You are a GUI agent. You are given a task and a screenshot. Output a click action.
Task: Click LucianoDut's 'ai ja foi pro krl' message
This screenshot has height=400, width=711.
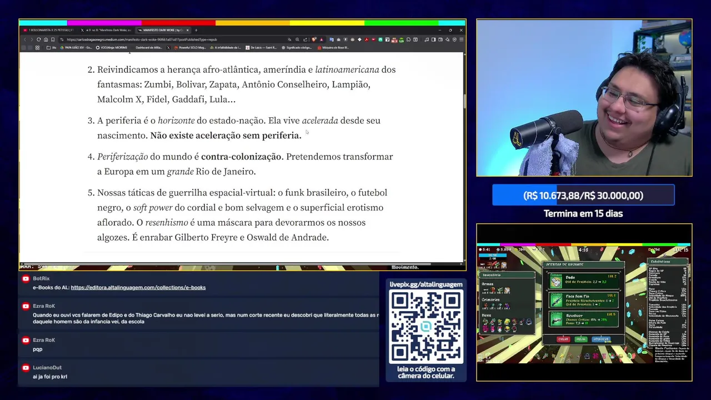click(50, 377)
